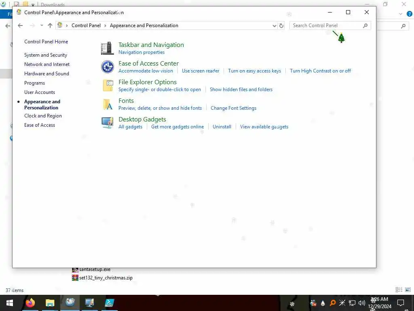Click Accommodate low vision link
This screenshot has width=414, height=311.
[x=146, y=71]
